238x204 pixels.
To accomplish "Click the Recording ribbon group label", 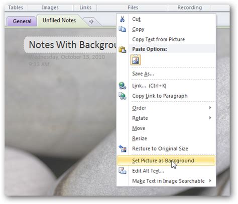I will (x=190, y=8).
